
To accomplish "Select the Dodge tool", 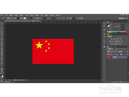I will tap(2, 56).
